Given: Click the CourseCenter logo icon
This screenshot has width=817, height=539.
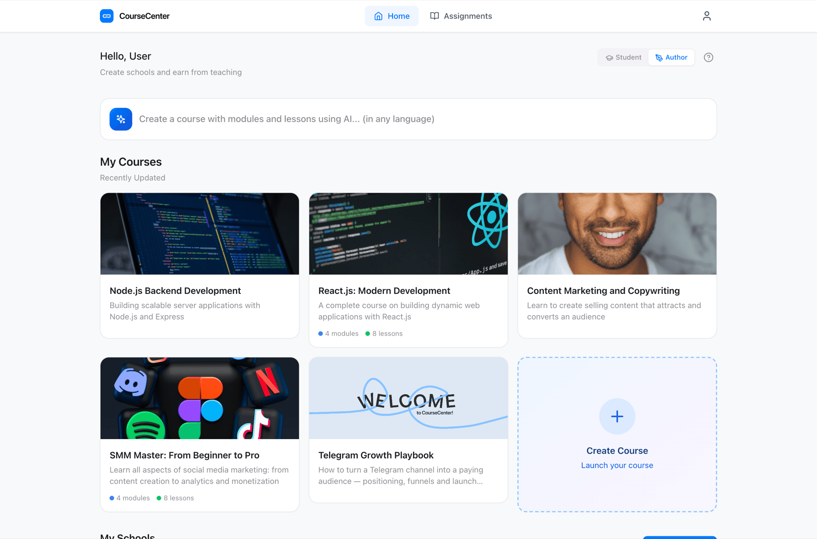Looking at the screenshot, I should (x=107, y=16).
